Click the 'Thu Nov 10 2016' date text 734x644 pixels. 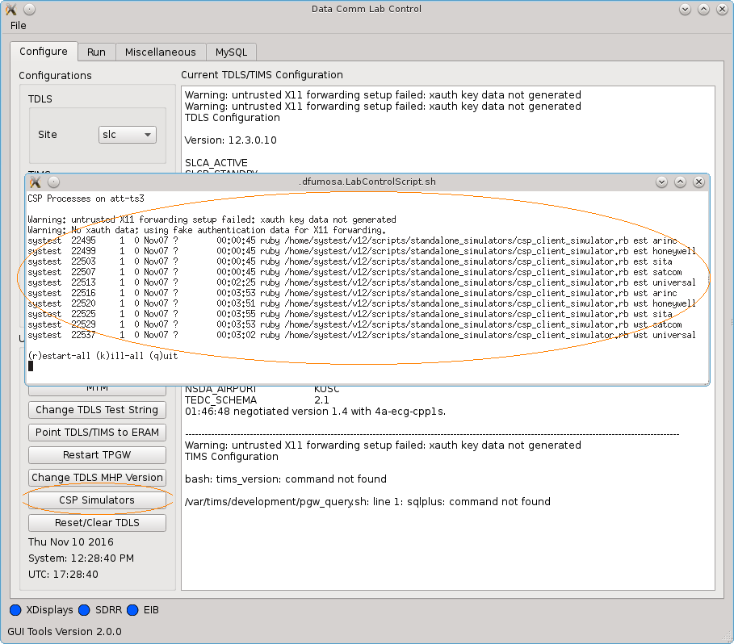tap(71, 542)
